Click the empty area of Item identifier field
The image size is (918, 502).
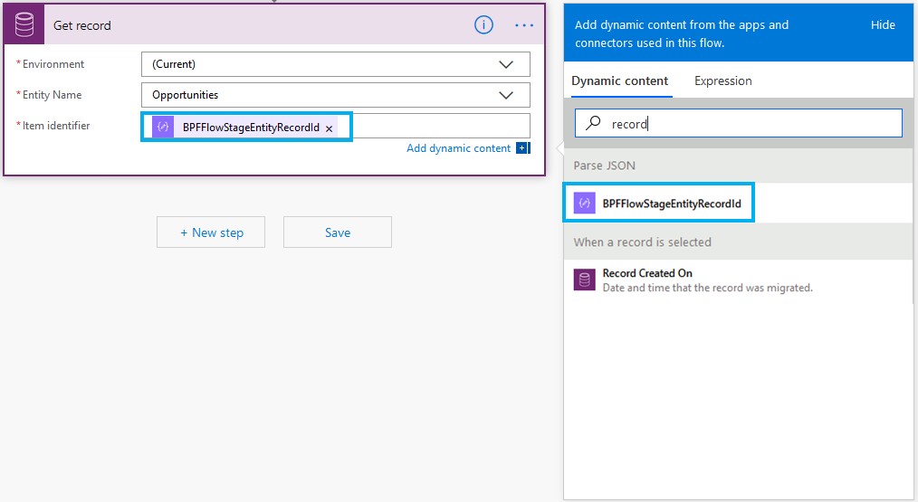tap(439, 127)
